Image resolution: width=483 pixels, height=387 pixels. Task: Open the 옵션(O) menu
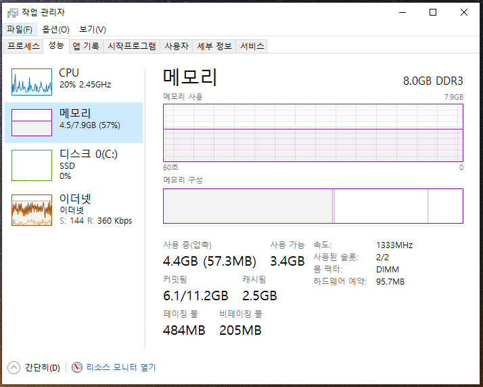coord(55,30)
